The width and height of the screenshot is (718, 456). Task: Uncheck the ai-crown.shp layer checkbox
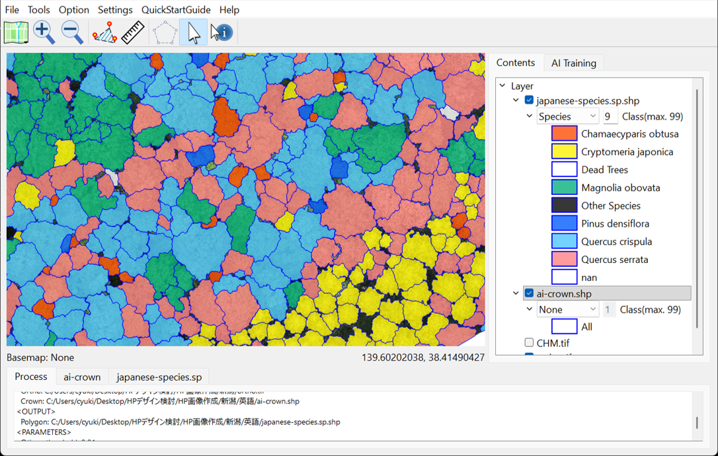tap(529, 293)
